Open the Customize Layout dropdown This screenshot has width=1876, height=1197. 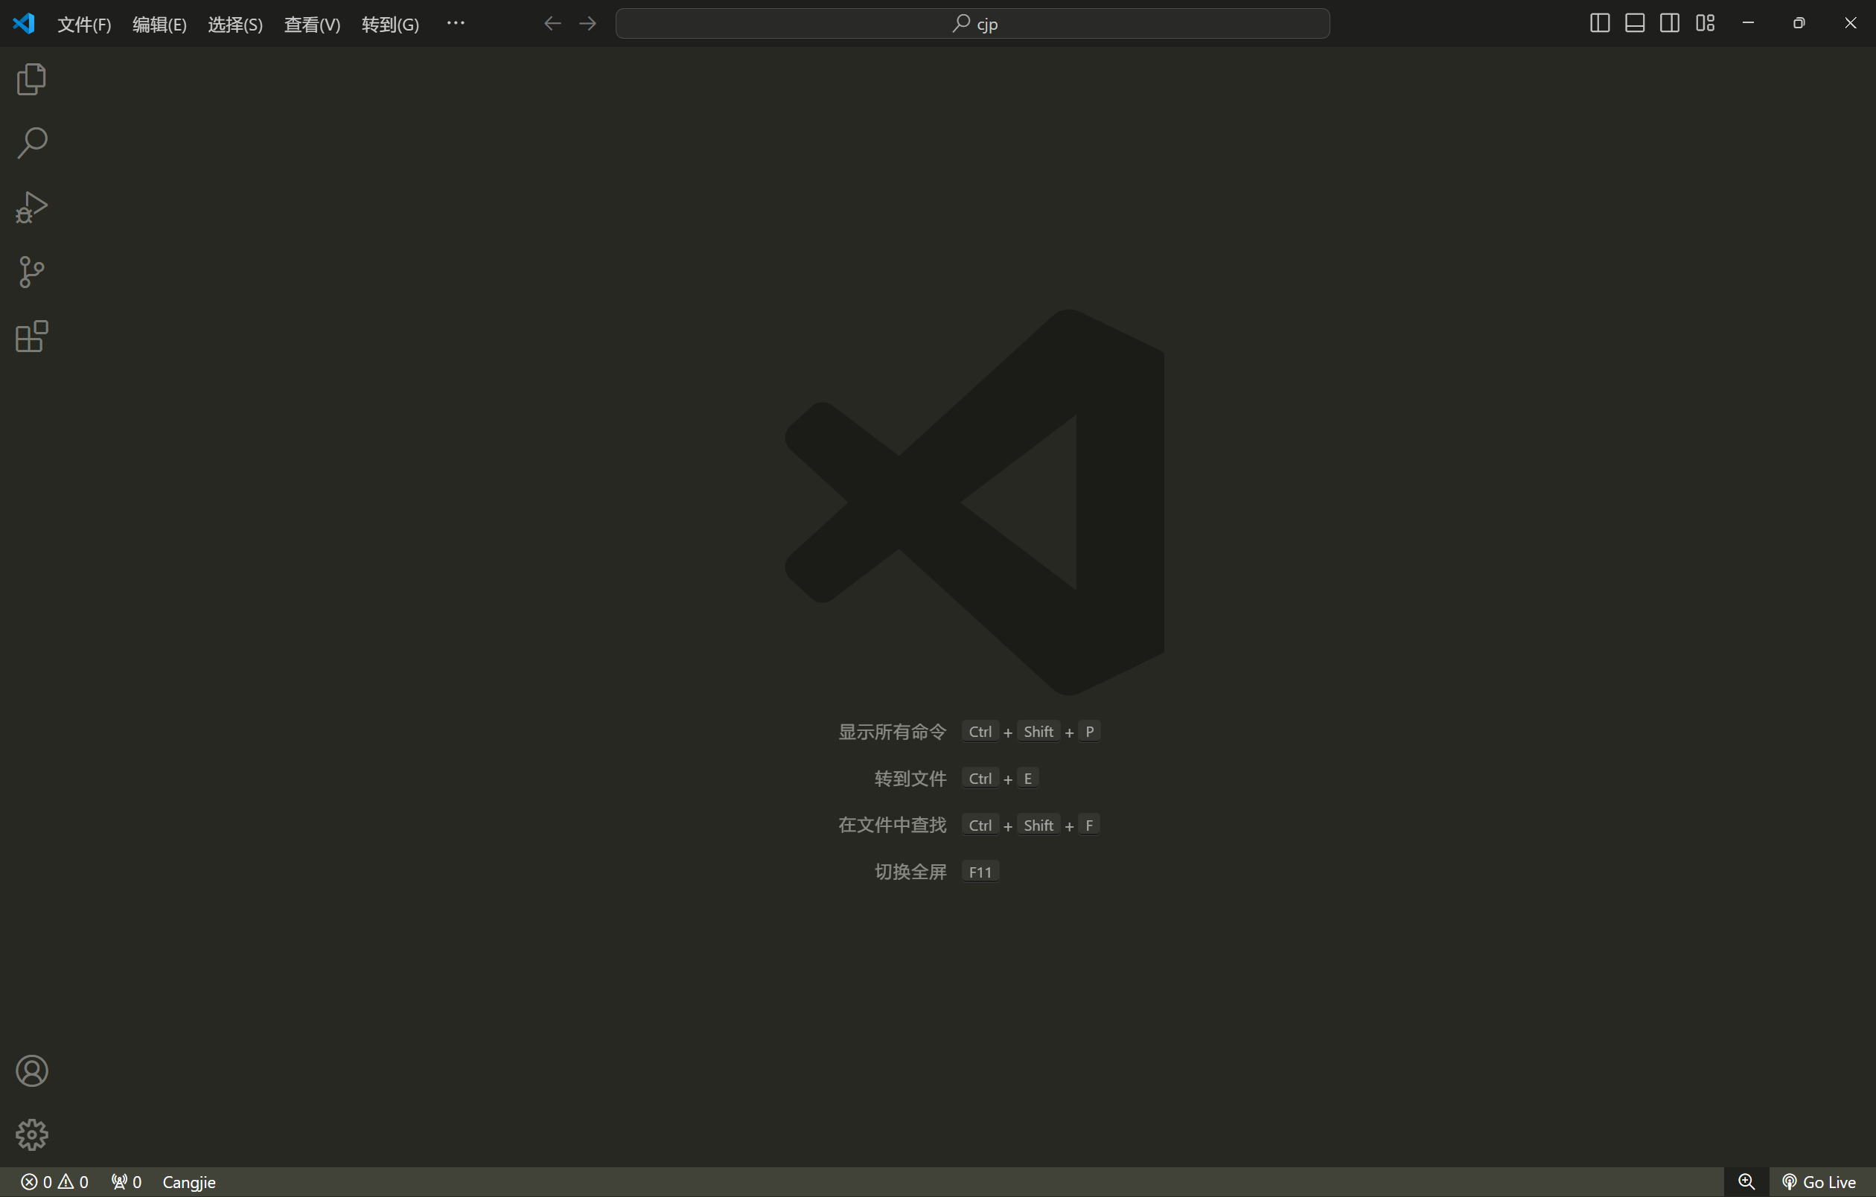tap(1705, 23)
